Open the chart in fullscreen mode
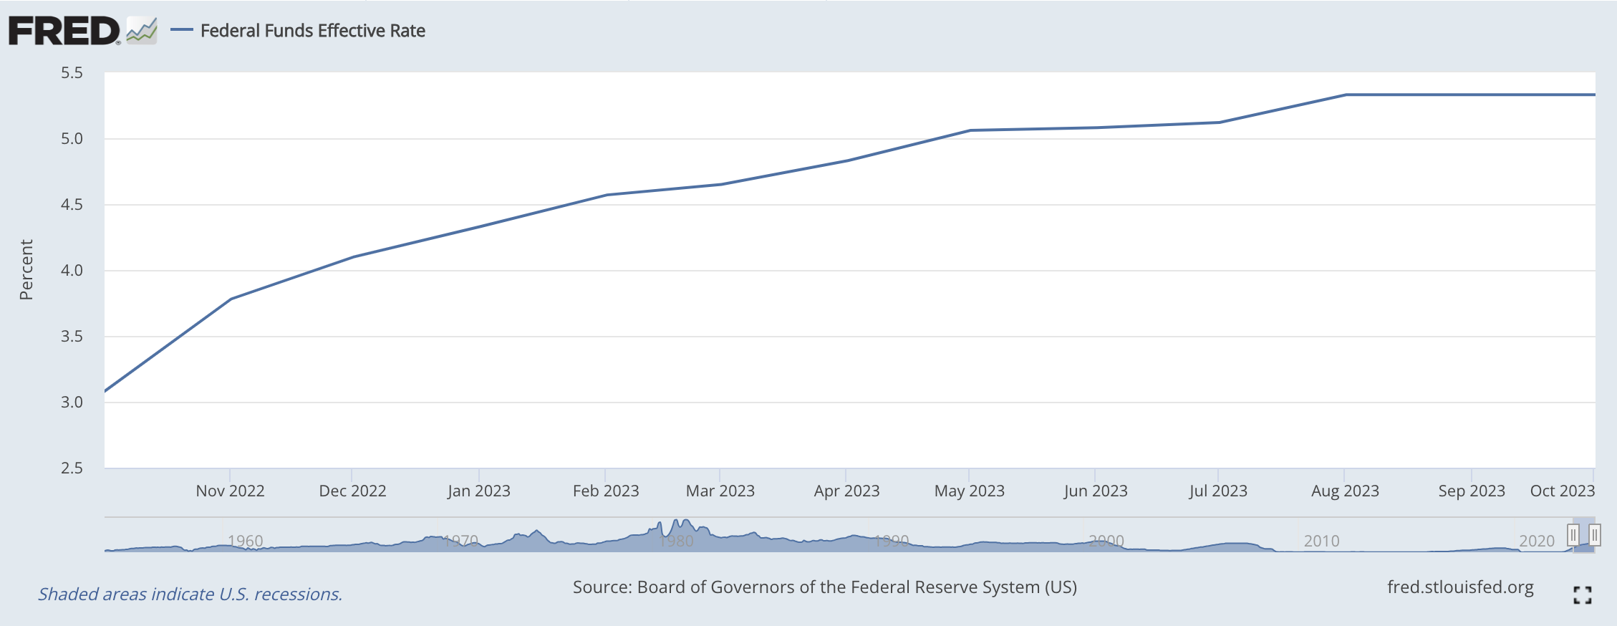Image resolution: width=1617 pixels, height=626 pixels. 1582,594
